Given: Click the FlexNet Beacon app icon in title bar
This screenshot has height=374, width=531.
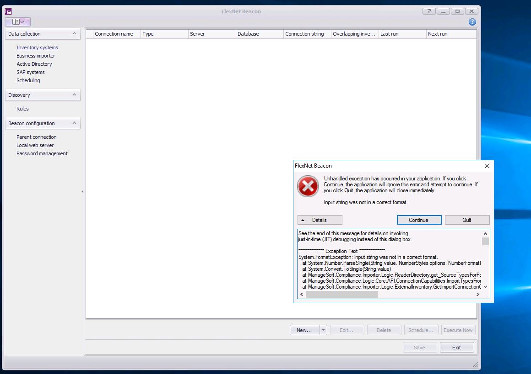Looking at the screenshot, I should pos(8,11).
